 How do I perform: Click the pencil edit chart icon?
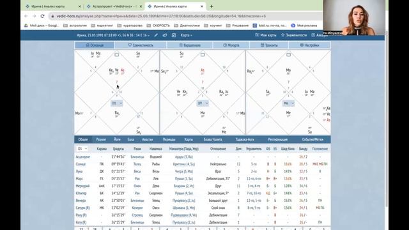pos(156,35)
